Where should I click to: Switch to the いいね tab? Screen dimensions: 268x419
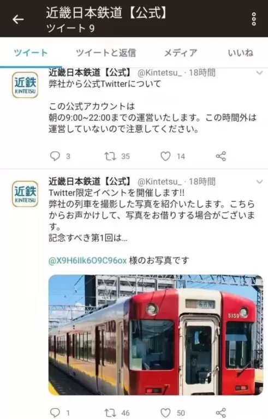click(241, 52)
